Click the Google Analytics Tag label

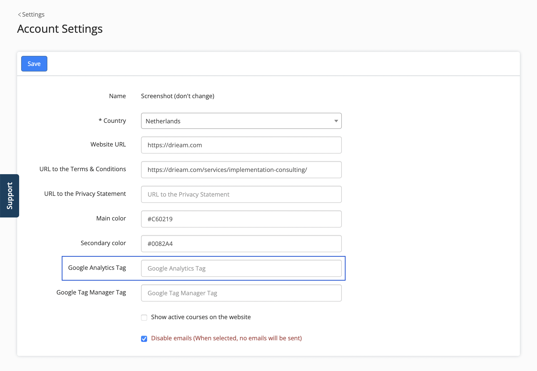tap(97, 268)
